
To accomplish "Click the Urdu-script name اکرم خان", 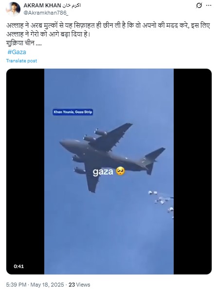I will click(x=72, y=5).
